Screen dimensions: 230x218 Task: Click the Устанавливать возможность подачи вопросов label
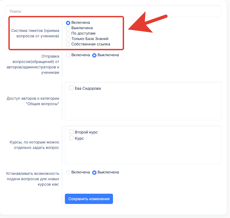click(32, 178)
